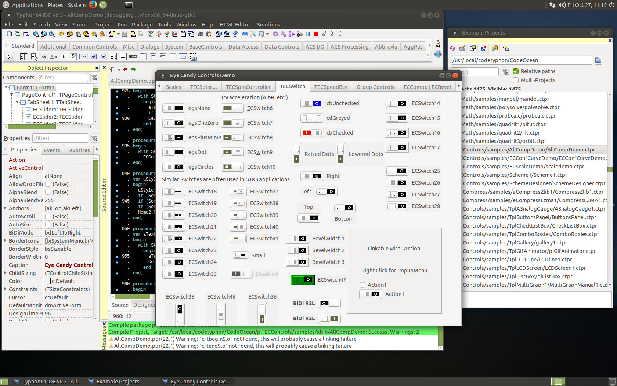Collapse the PageControl1 tree node
Image resolution: width=617 pixels, height=386 pixels.
(12, 94)
